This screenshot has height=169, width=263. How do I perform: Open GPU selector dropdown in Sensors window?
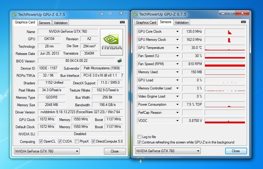coord(168,151)
